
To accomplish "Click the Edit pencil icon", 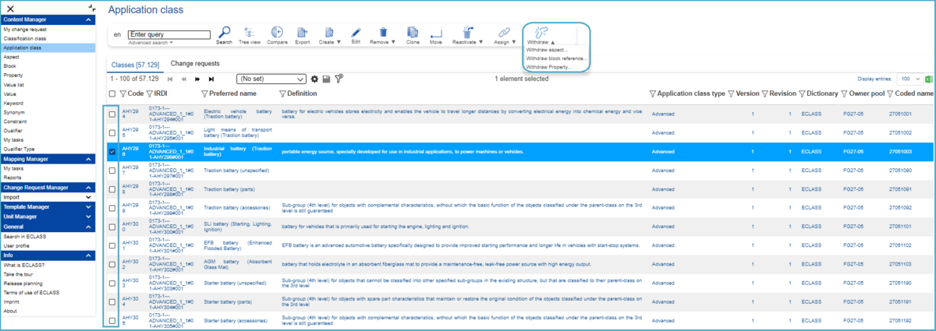I will pyautogui.click(x=356, y=33).
